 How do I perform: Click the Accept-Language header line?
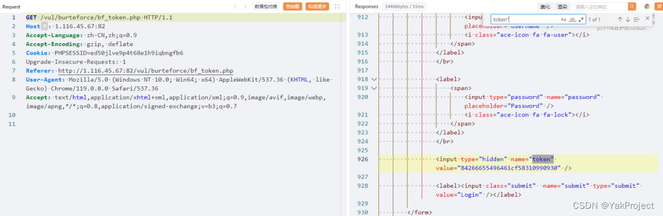pos(81,35)
